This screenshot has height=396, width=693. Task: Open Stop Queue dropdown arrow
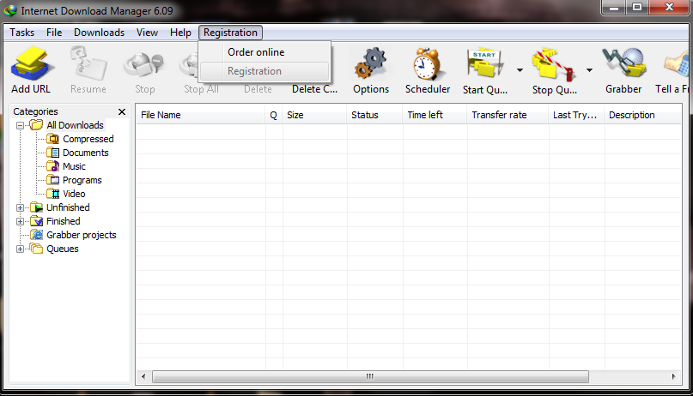(589, 70)
